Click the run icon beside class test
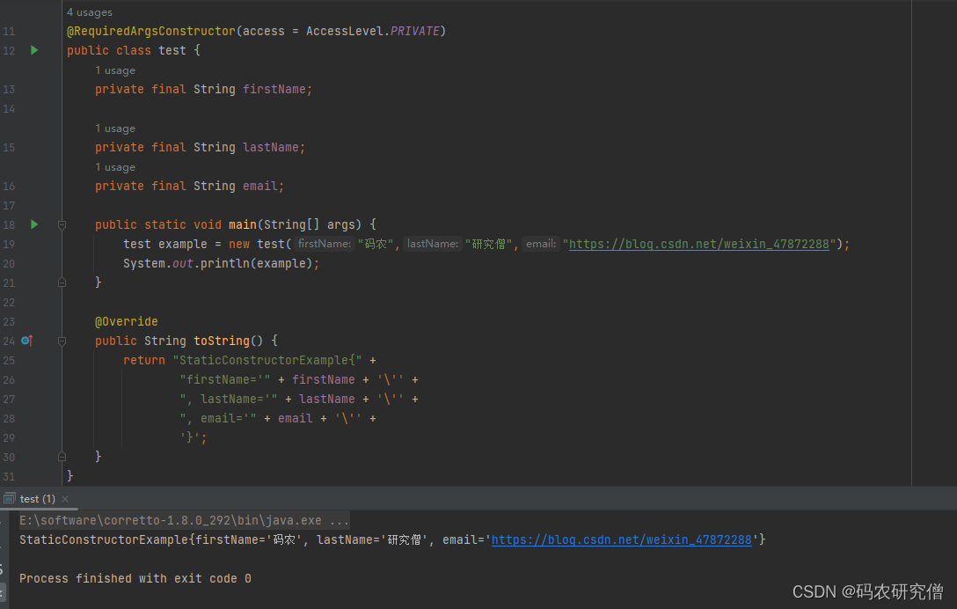The image size is (957, 609). (x=34, y=50)
